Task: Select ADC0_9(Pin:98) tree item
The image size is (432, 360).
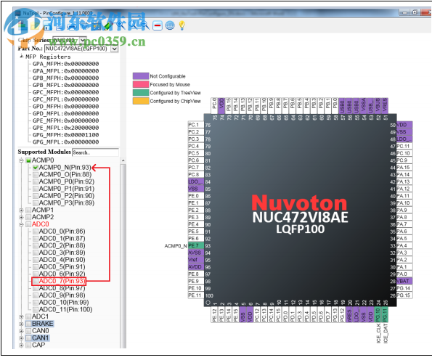Action: coord(62,295)
